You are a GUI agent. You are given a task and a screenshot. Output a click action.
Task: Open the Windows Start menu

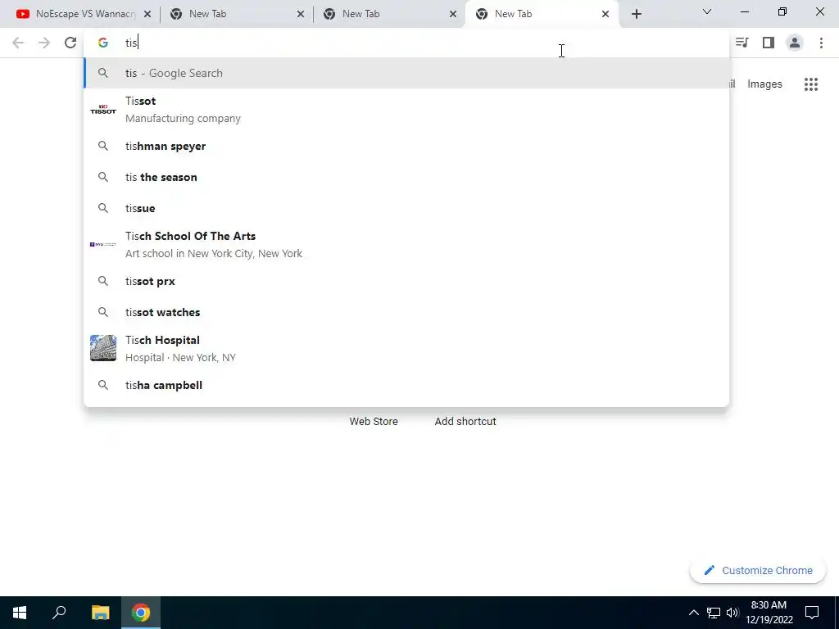coord(20,613)
